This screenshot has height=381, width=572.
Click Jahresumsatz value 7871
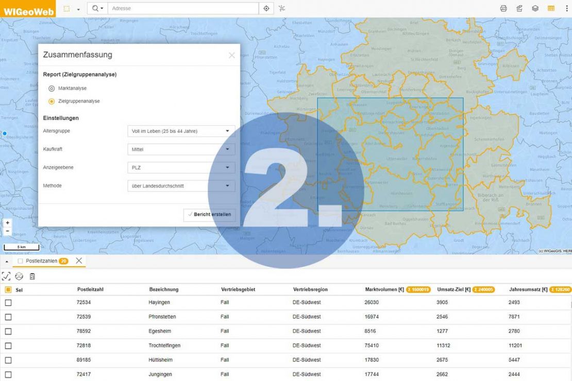click(514, 317)
